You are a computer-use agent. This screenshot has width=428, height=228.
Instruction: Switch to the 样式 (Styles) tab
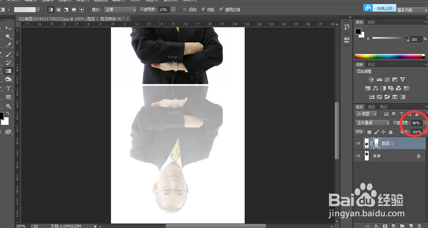coord(371,65)
